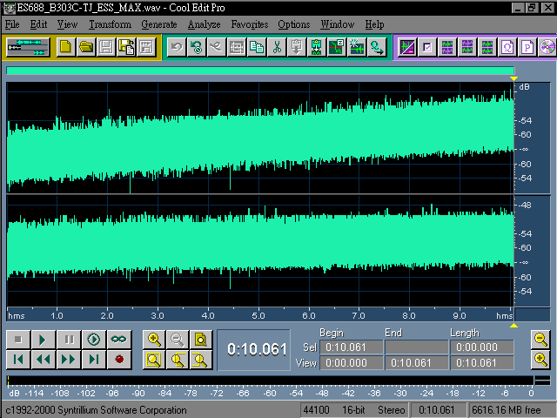Click the 5.0 mark on time ruler
This screenshot has width=557, height=418.
258,315
